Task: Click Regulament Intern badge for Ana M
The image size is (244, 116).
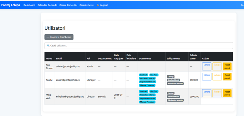Action: coord(148,82)
